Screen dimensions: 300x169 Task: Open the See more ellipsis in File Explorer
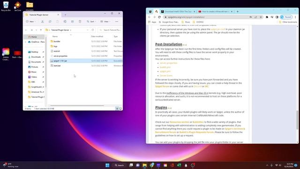117,22
